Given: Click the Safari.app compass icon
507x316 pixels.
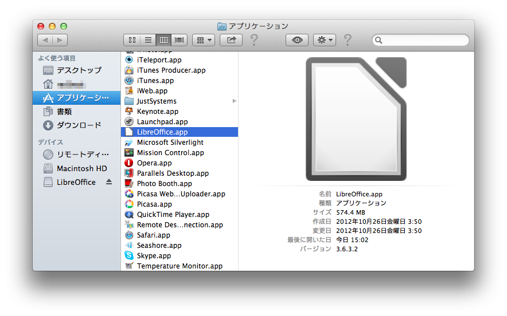Looking at the screenshot, I should [129, 235].
